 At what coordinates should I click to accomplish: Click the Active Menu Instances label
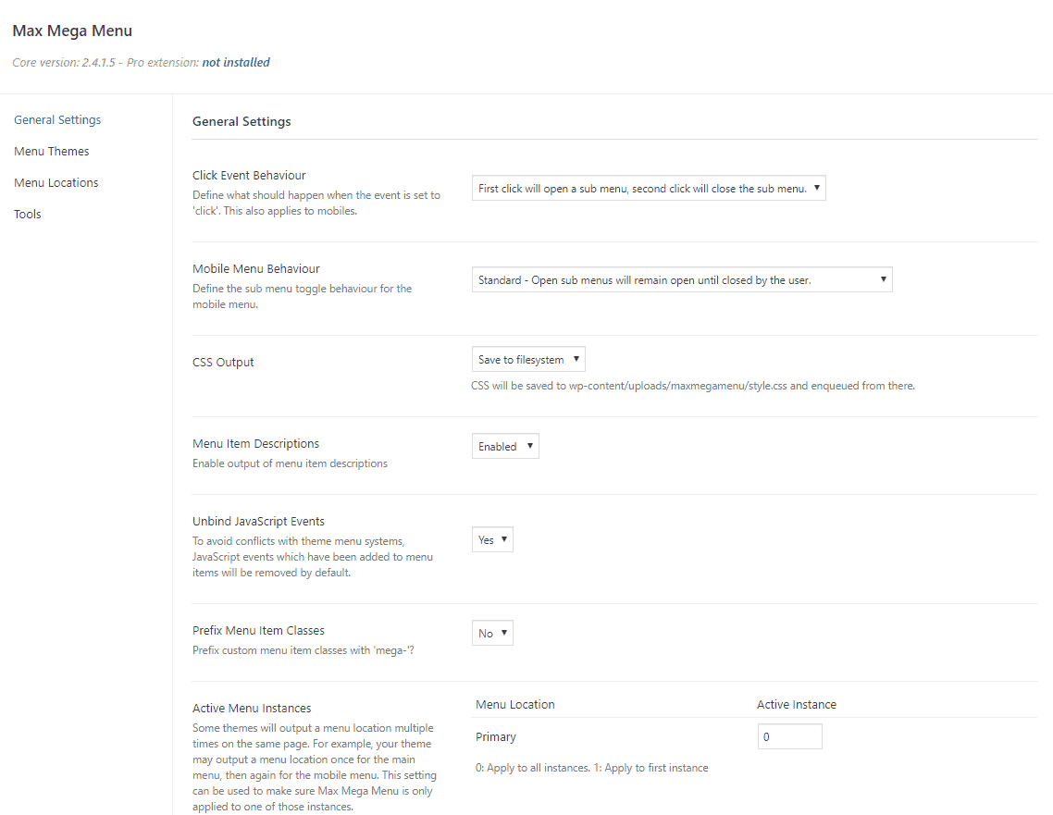pos(252,709)
